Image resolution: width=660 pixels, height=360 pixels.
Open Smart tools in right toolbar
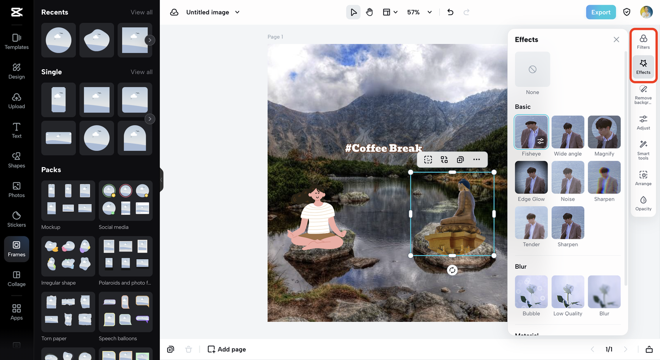643,150
